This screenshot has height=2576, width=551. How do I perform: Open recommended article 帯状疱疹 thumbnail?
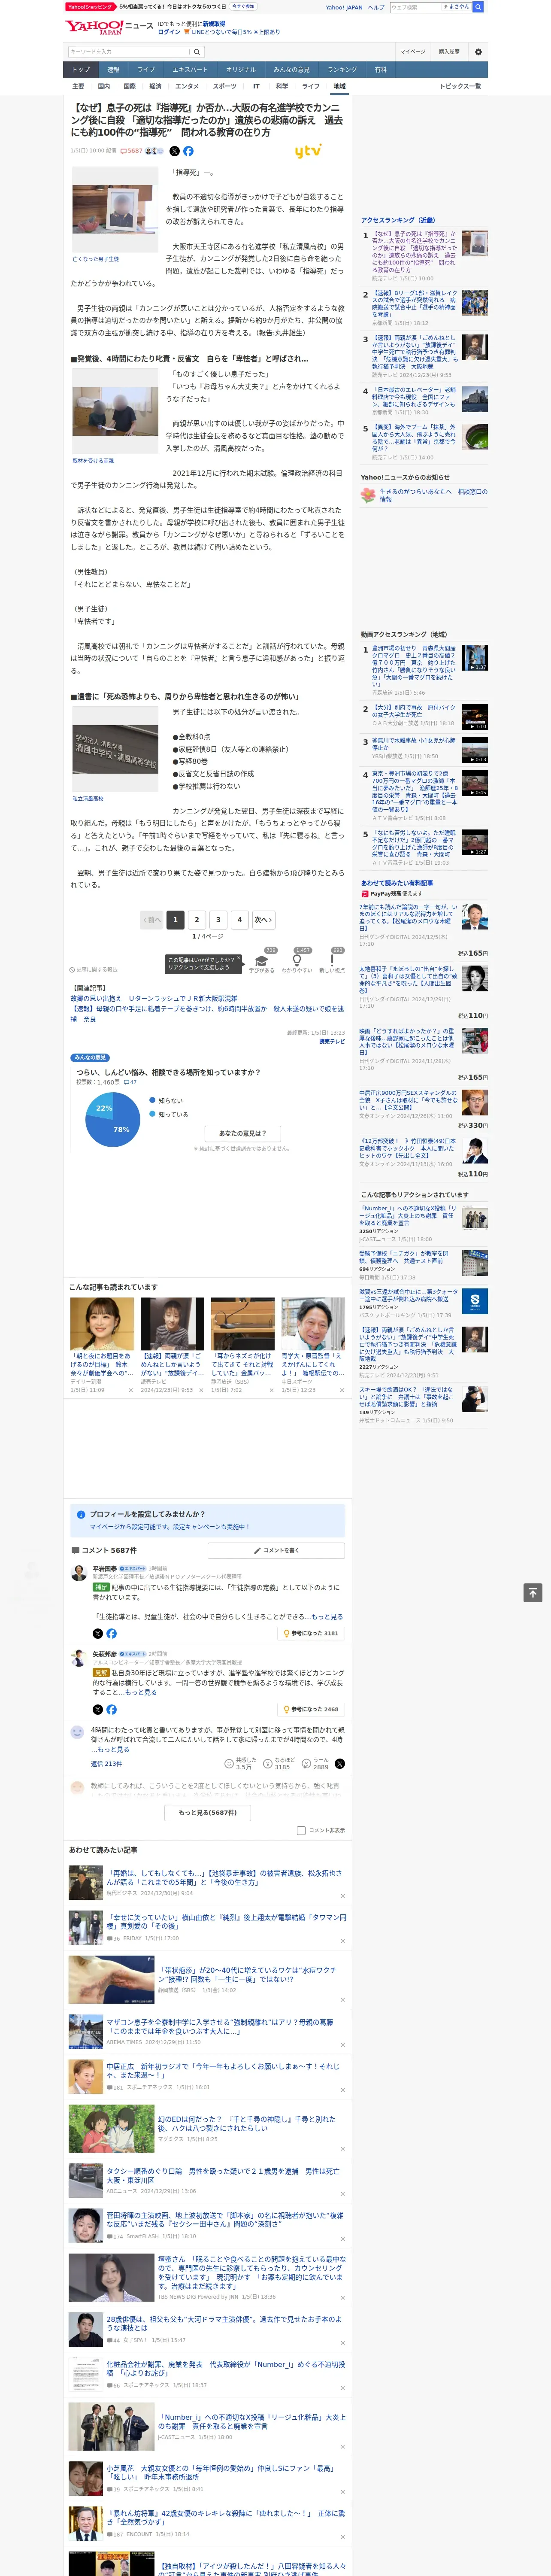click(x=111, y=1980)
